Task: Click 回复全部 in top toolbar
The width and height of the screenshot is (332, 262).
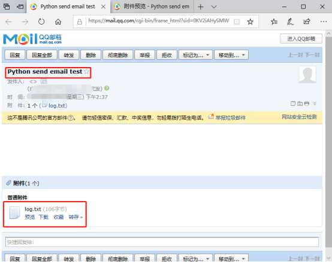Action: click(42, 55)
